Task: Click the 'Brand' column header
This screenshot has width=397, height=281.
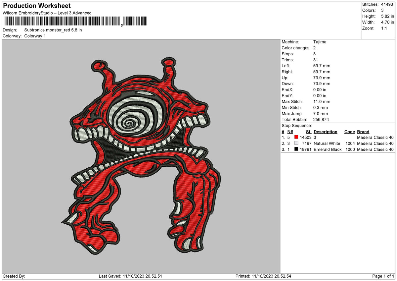Action: click(363, 132)
